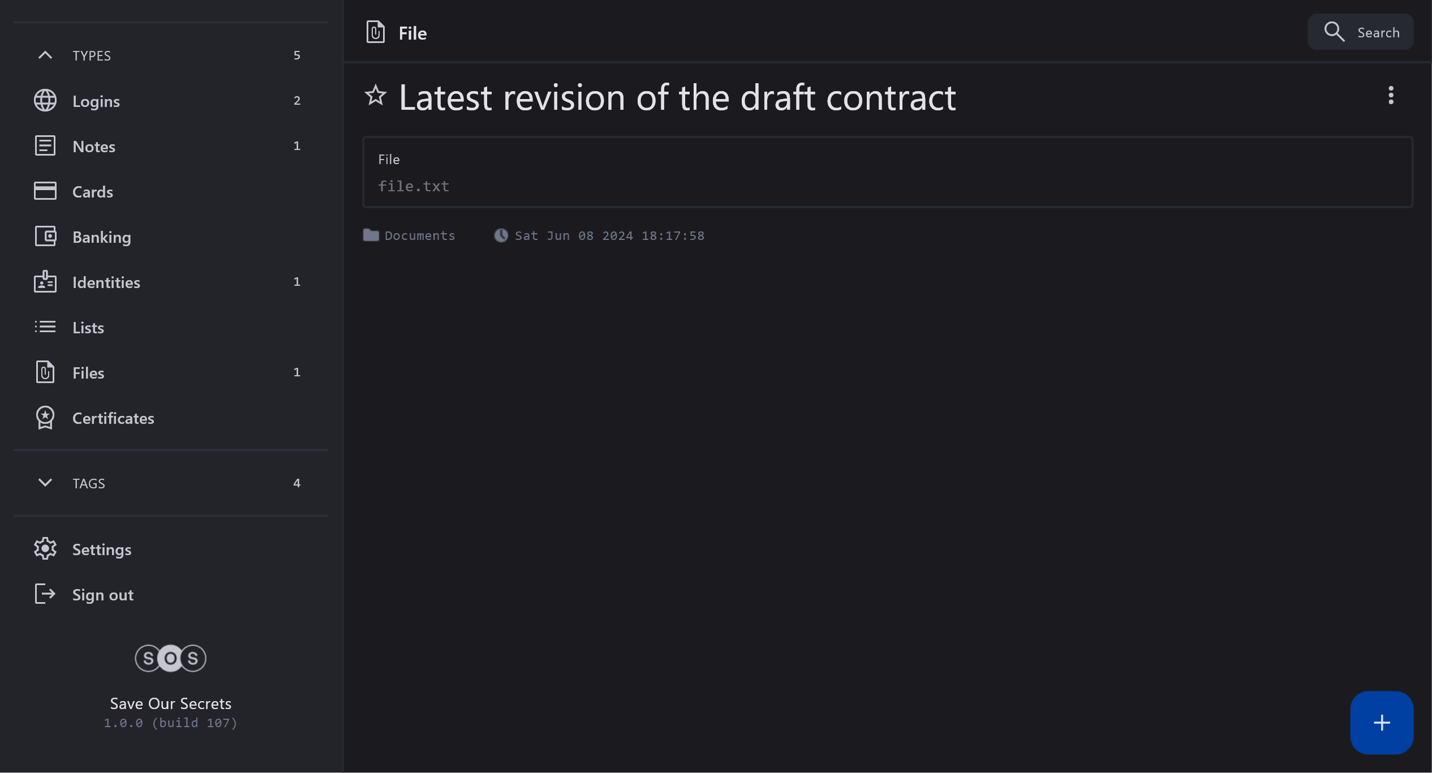Open the Notes section icon

[x=45, y=146]
